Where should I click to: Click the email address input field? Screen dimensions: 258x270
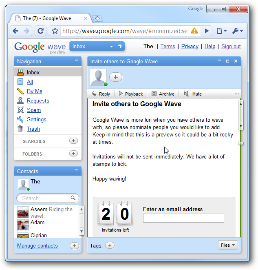pyautogui.click(x=183, y=218)
